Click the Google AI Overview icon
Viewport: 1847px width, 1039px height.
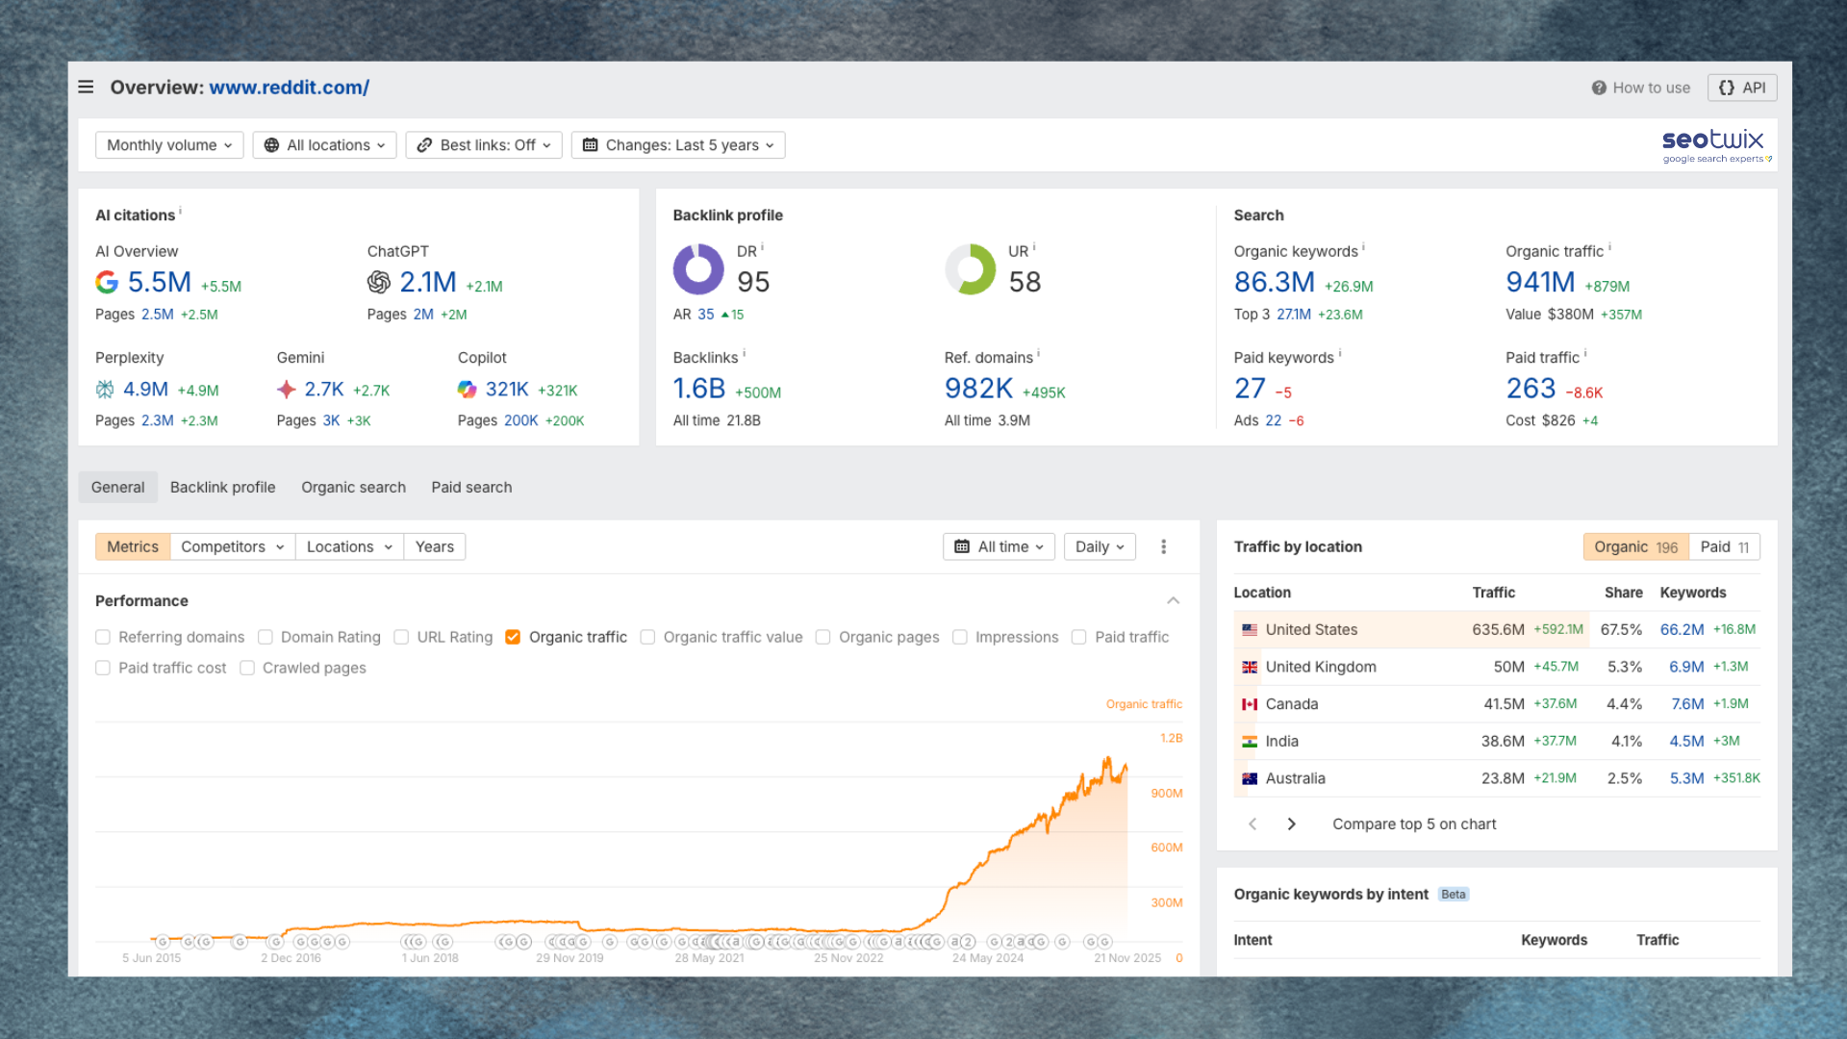107,282
